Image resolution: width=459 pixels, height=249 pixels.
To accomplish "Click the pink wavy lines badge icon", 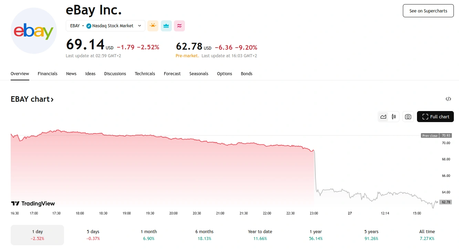I will [179, 26].
